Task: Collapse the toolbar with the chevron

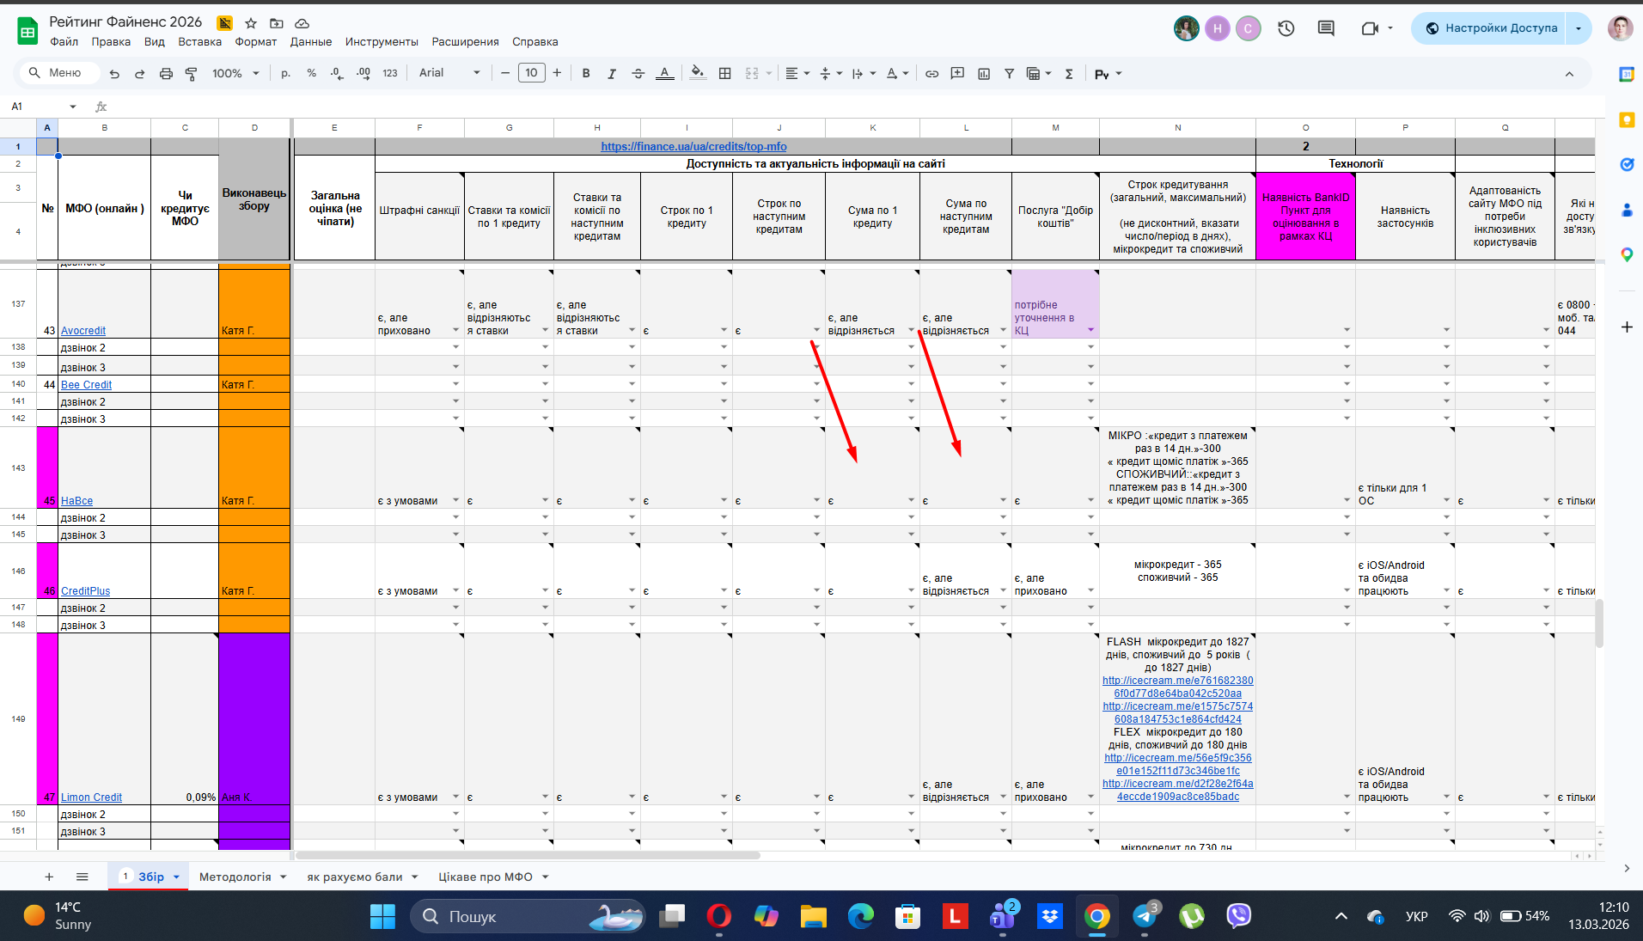Action: (x=1569, y=74)
